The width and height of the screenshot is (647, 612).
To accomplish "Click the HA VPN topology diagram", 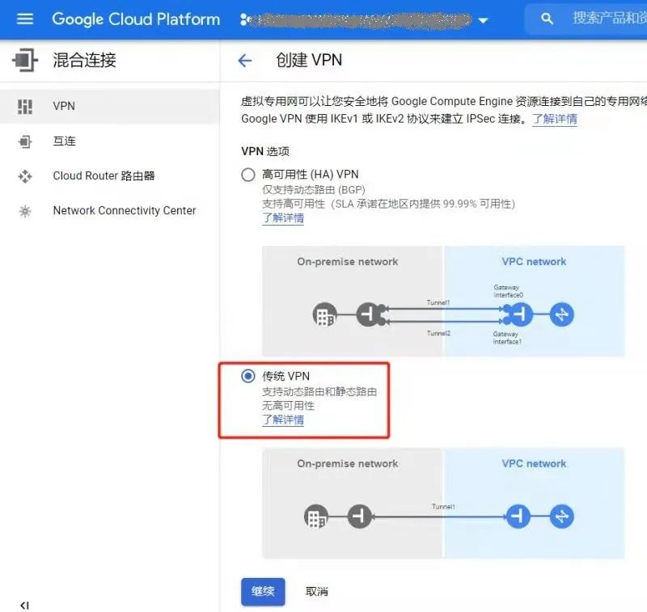I will [443, 301].
